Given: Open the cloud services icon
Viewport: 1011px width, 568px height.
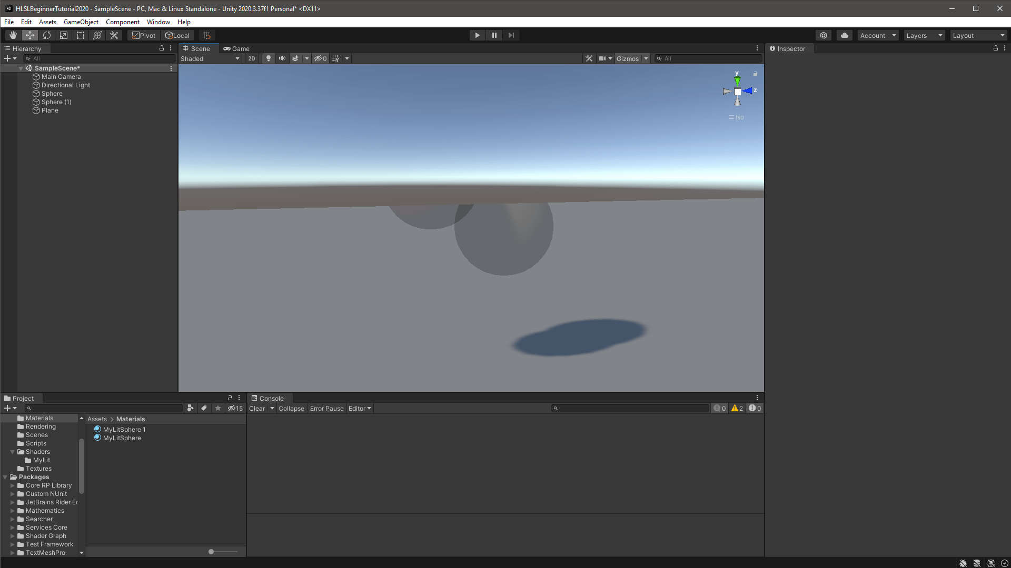Looking at the screenshot, I should pos(845,35).
